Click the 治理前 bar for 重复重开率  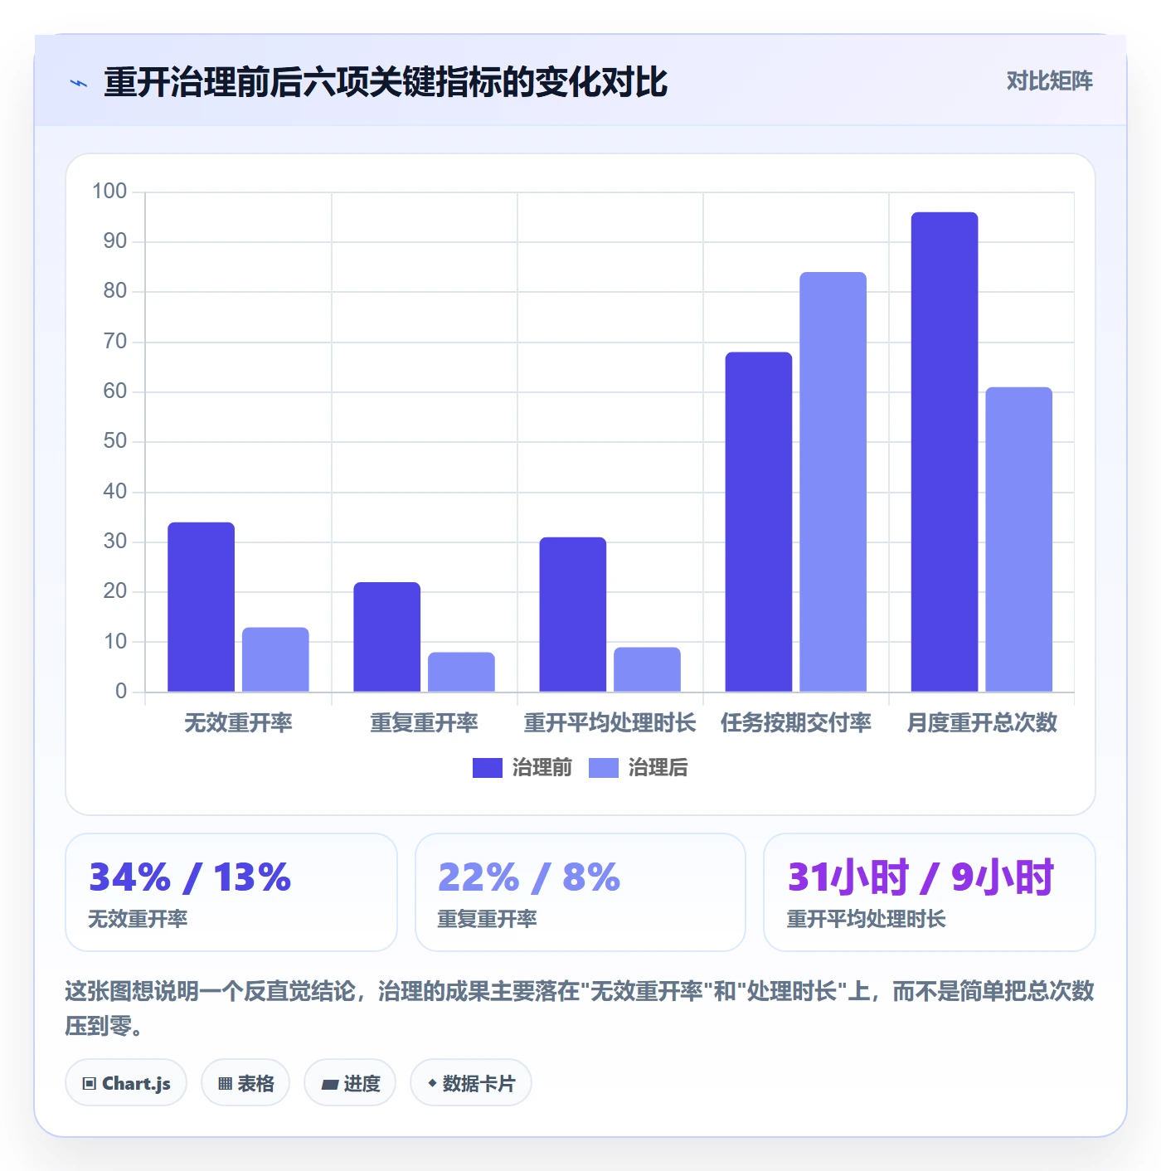coord(387,637)
